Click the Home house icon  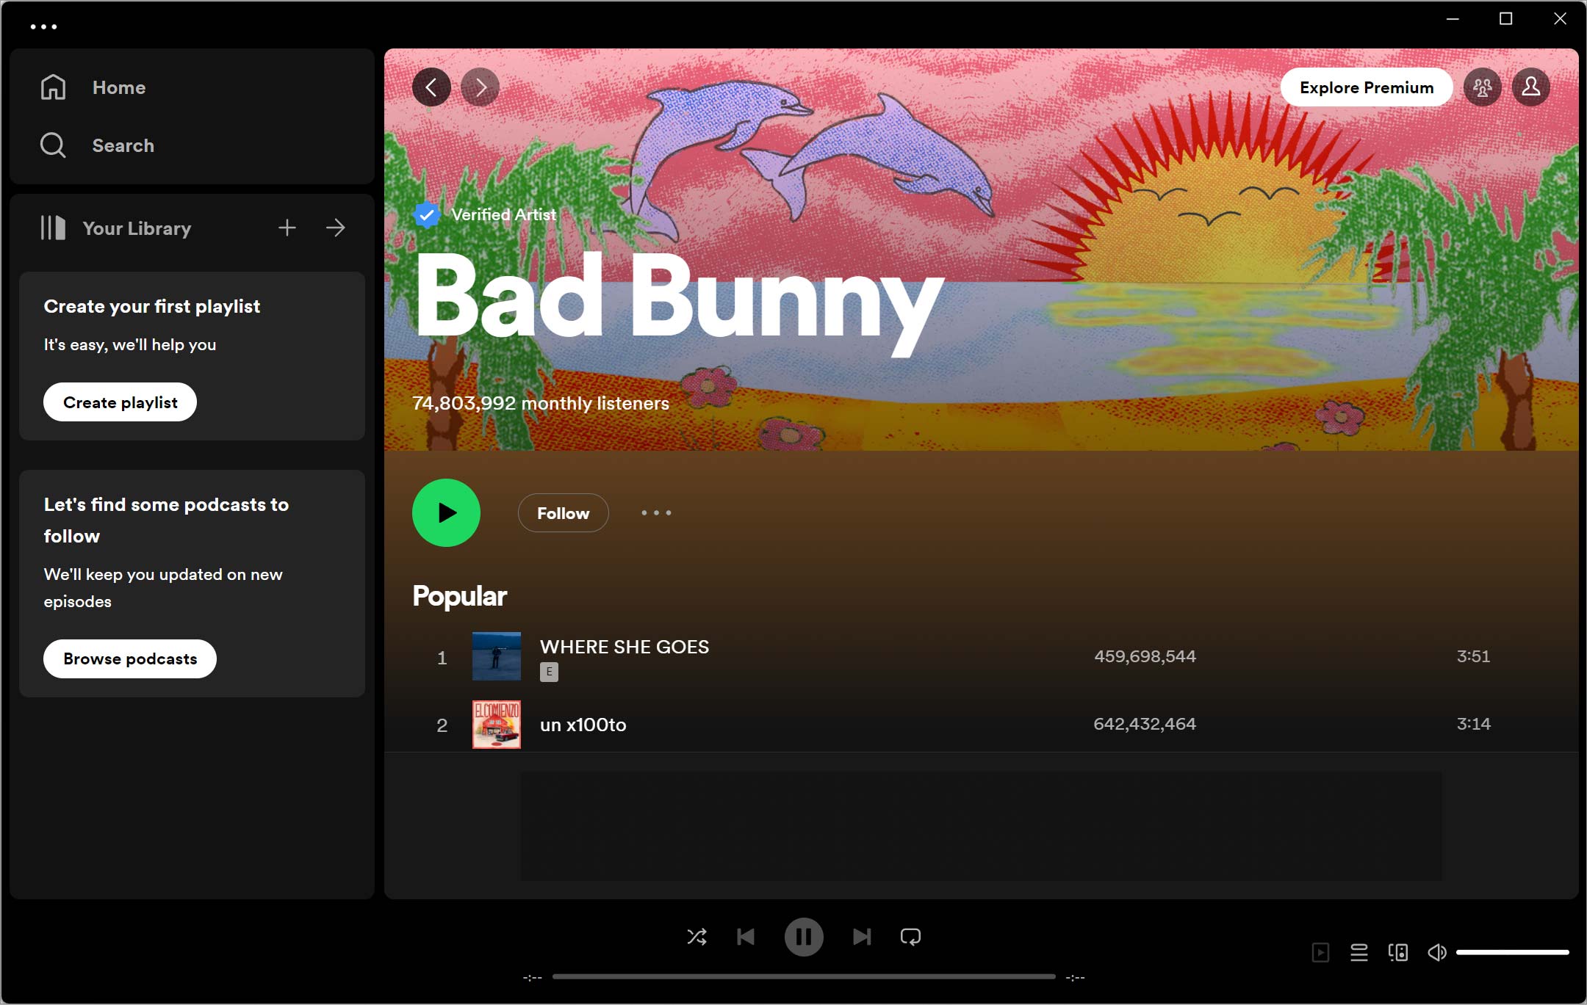pos(53,87)
